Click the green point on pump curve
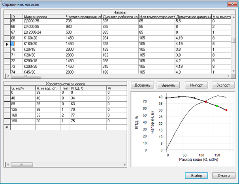 [217, 106]
